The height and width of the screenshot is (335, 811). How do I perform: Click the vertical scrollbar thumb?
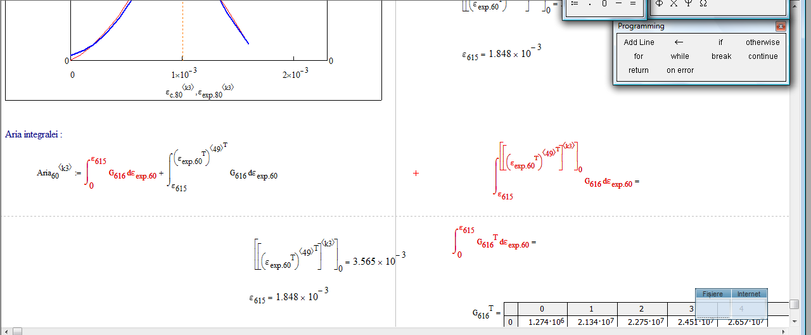pyautogui.click(x=795, y=305)
